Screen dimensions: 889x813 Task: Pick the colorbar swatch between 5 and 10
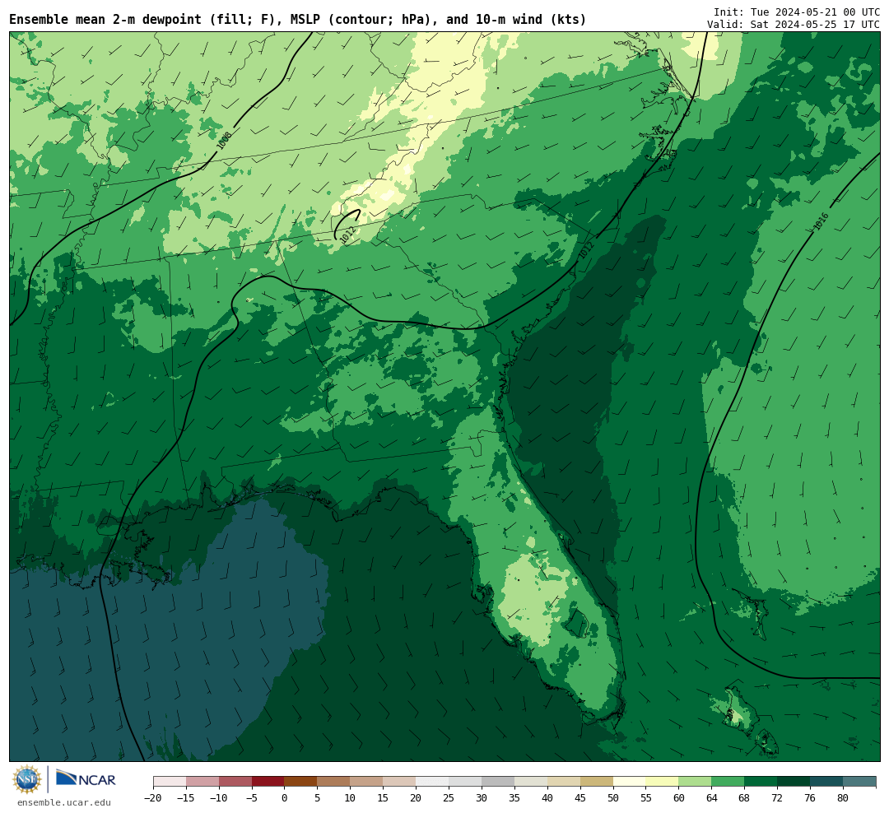point(334,782)
